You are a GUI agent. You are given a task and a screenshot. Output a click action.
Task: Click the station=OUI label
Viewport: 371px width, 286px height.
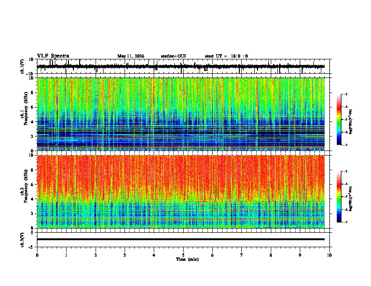click(x=173, y=56)
